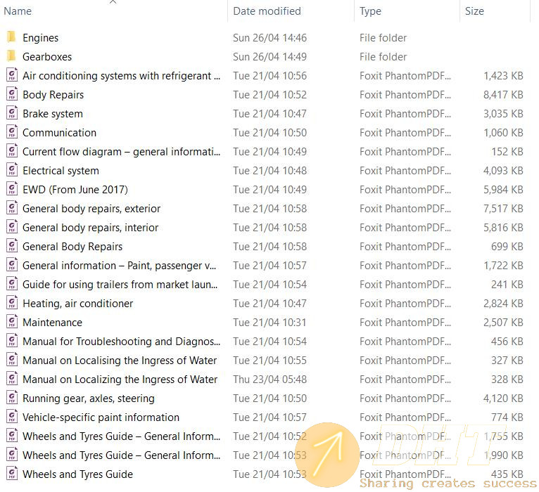The width and height of the screenshot is (539, 492).
Task: Click the Size column header
Action: [474, 11]
